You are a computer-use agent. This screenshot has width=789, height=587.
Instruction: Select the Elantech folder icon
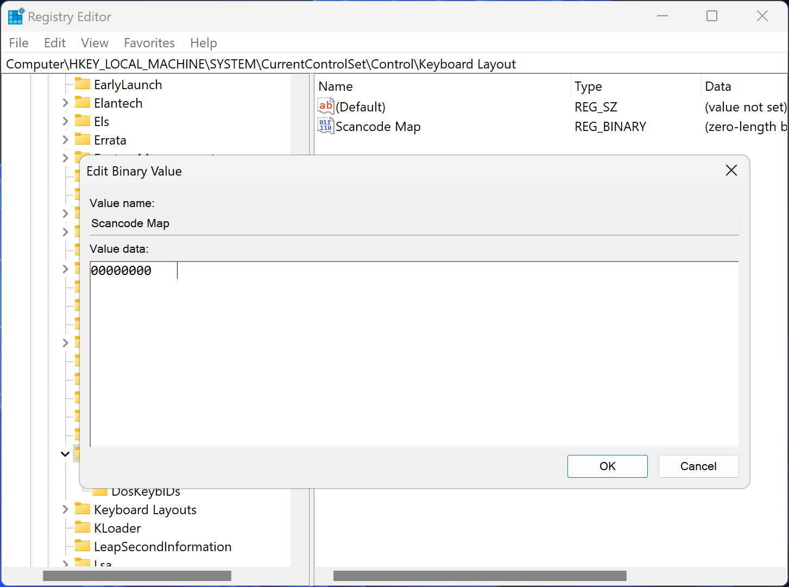83,103
